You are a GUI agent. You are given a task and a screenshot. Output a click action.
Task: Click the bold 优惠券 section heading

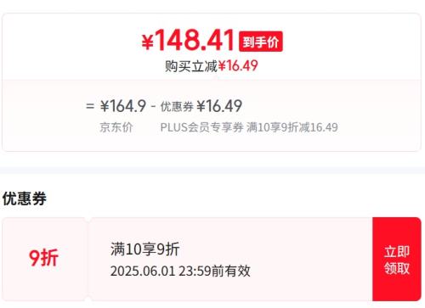point(25,199)
